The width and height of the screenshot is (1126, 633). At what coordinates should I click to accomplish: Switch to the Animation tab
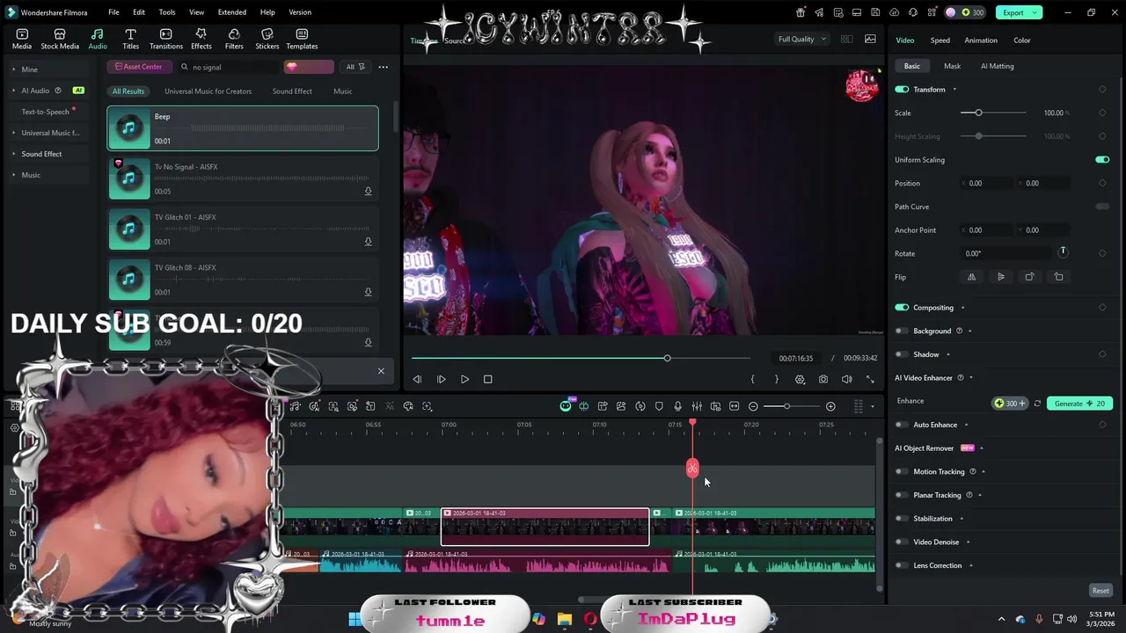tap(981, 40)
